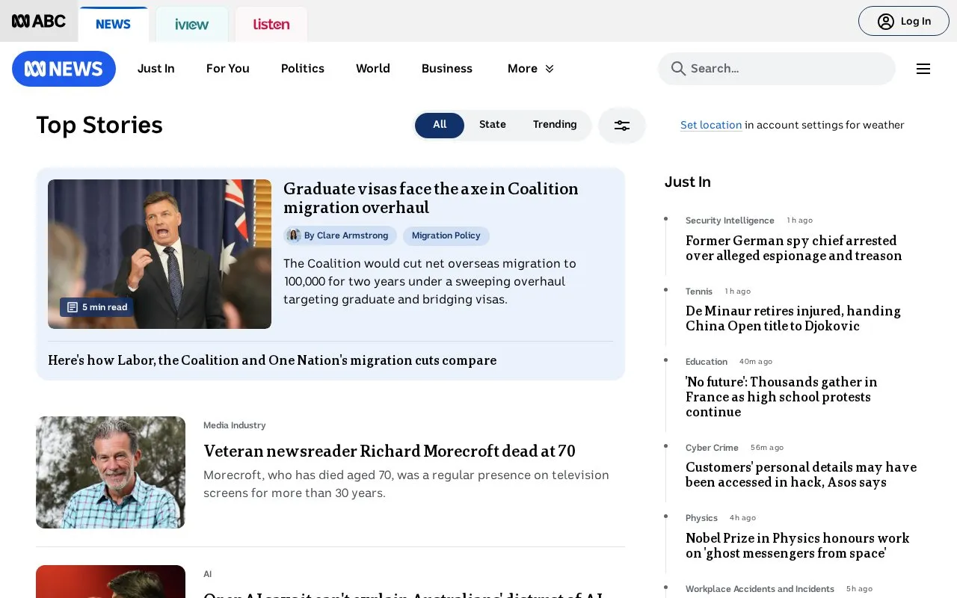Click the Workplace Accidents and Incidents label

[760, 589]
